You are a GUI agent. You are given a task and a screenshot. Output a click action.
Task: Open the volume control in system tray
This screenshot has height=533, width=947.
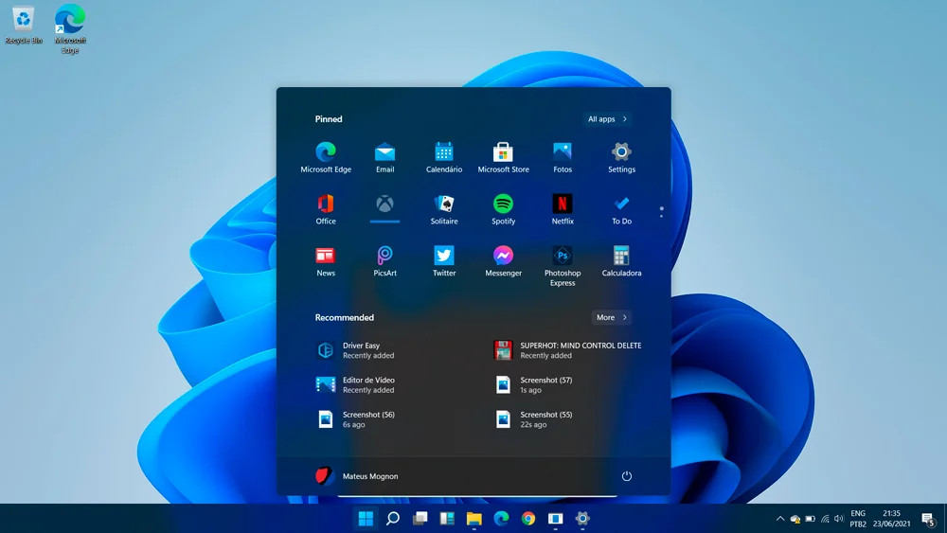click(x=839, y=519)
